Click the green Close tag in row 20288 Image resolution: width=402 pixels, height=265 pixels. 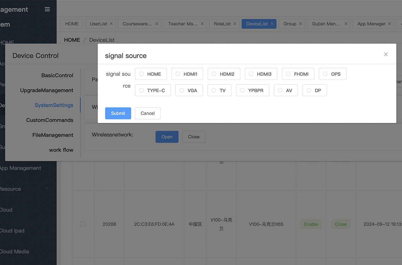341,224
